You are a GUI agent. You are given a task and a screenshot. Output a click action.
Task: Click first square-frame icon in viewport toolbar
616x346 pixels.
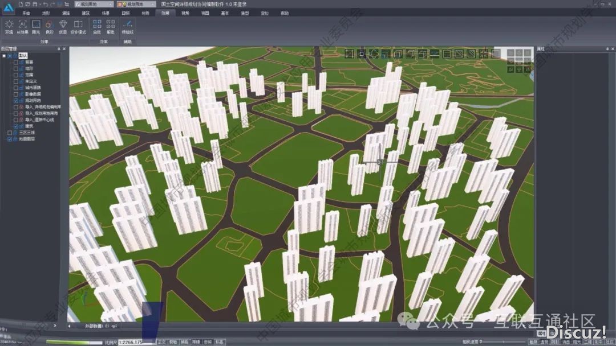click(x=349, y=54)
